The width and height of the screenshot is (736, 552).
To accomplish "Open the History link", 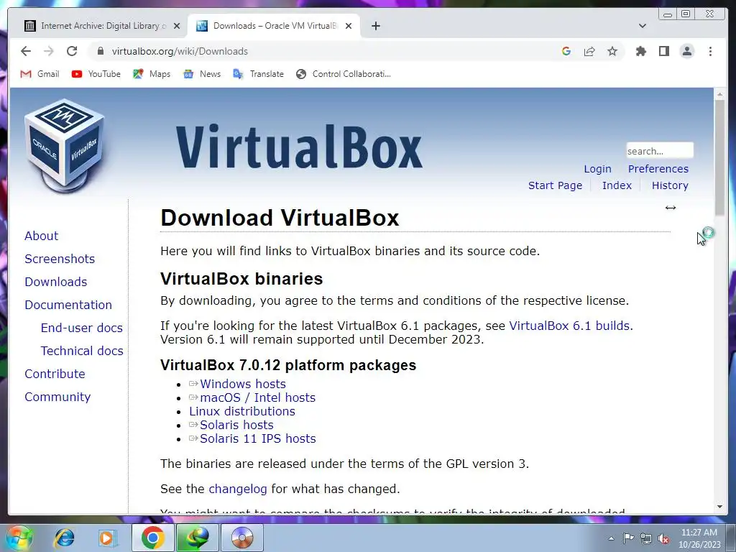I will [x=670, y=185].
